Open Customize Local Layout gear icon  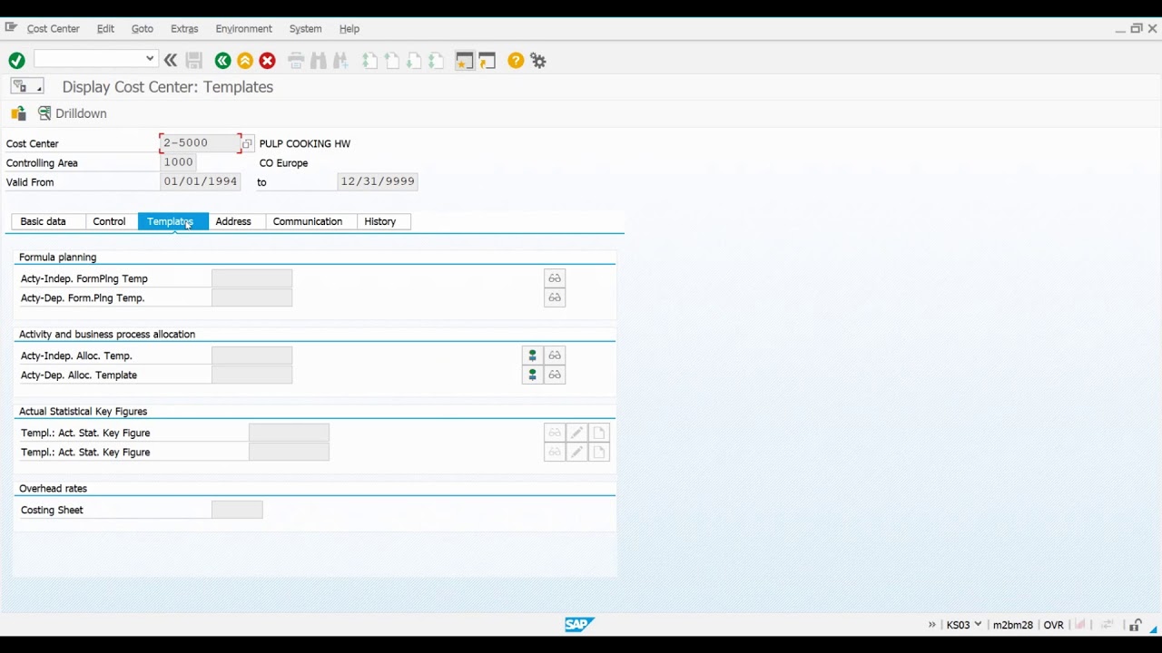point(538,61)
